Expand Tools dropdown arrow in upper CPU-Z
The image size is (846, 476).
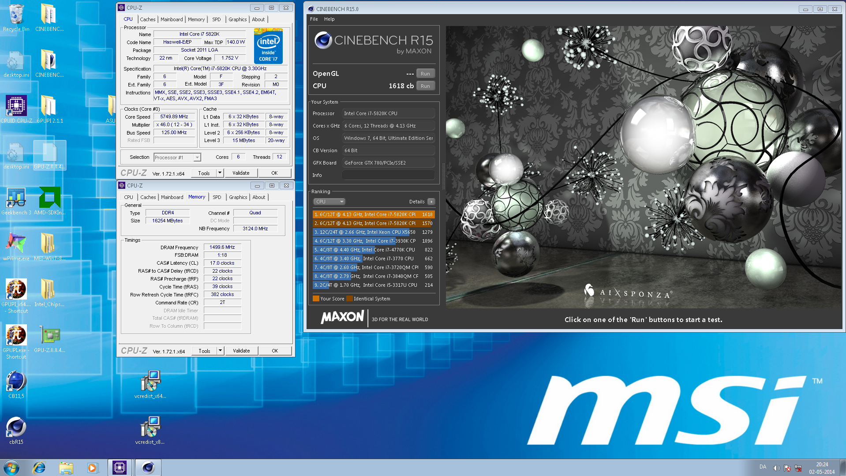point(220,173)
